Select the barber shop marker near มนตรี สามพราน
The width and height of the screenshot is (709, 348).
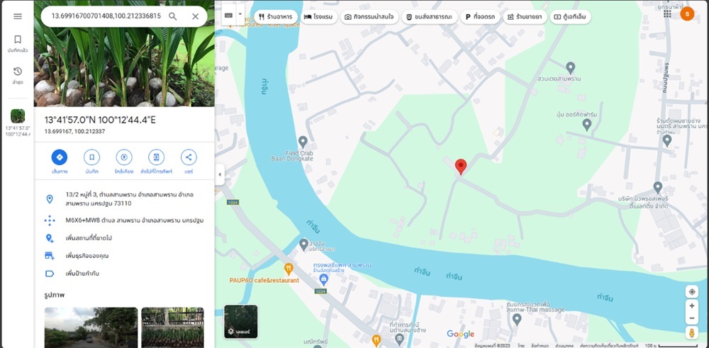click(667, 140)
